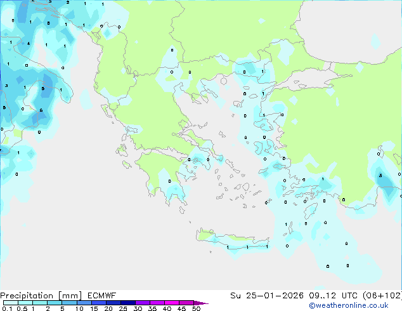The height and width of the screenshot is (311, 402).
Task: Click the forecast date '25-01-2026'
Action: pyautogui.click(x=275, y=296)
